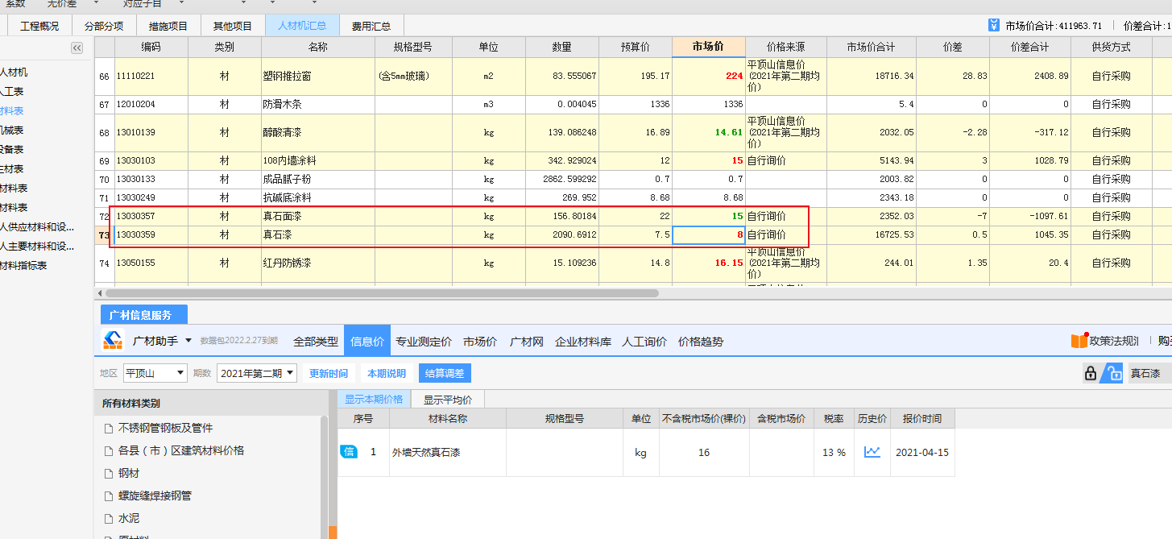The image size is (1172, 539).
Task: Click the yen icon beside 市场价合计
Action: point(994,26)
